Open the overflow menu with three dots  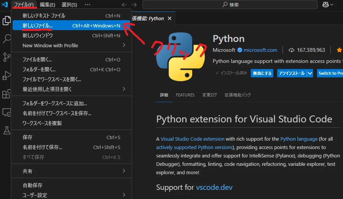tap(87, 5)
